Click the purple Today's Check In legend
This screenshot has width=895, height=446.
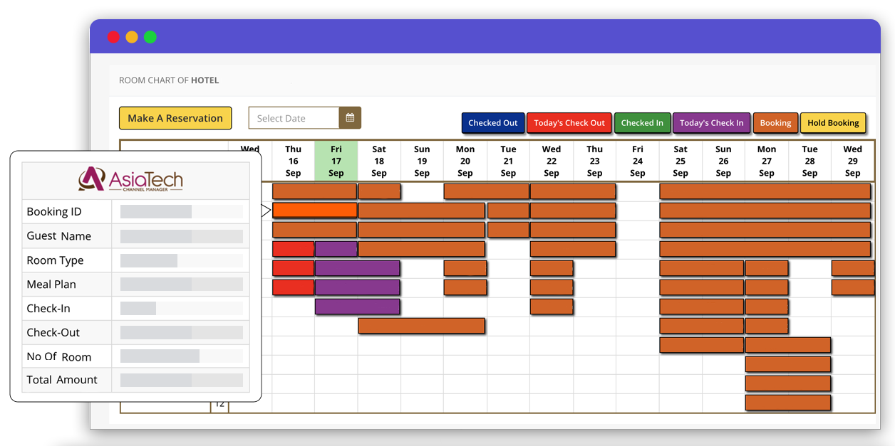[x=711, y=122]
